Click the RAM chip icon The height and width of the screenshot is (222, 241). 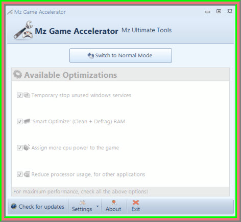pyautogui.click(x=27, y=121)
